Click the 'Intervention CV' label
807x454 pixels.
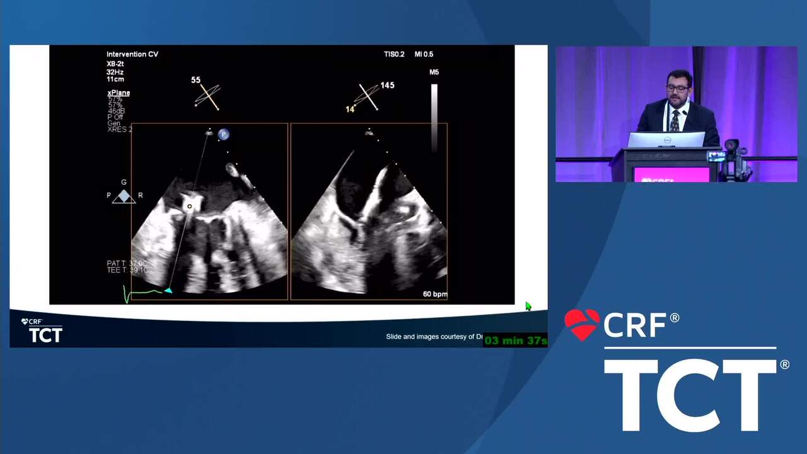tap(132, 54)
